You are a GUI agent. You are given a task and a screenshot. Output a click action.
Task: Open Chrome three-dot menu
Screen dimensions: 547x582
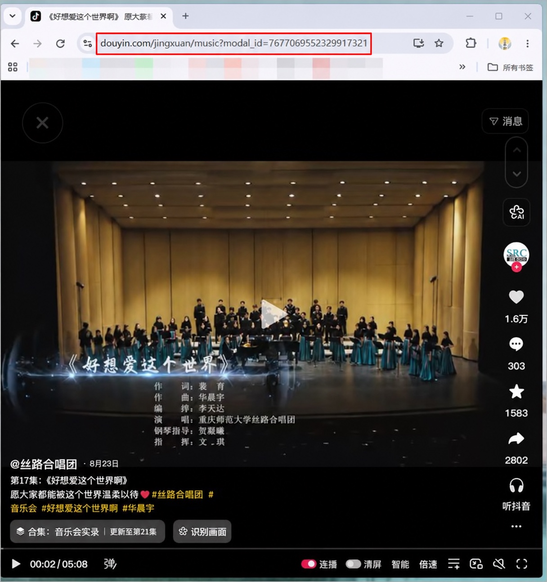[527, 43]
